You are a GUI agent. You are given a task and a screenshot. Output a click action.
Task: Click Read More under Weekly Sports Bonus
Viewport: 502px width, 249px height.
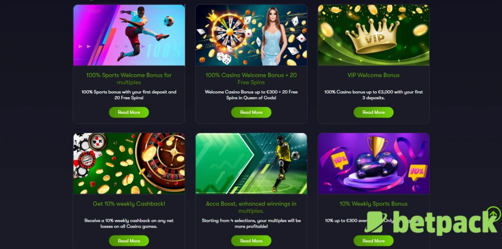tap(373, 241)
